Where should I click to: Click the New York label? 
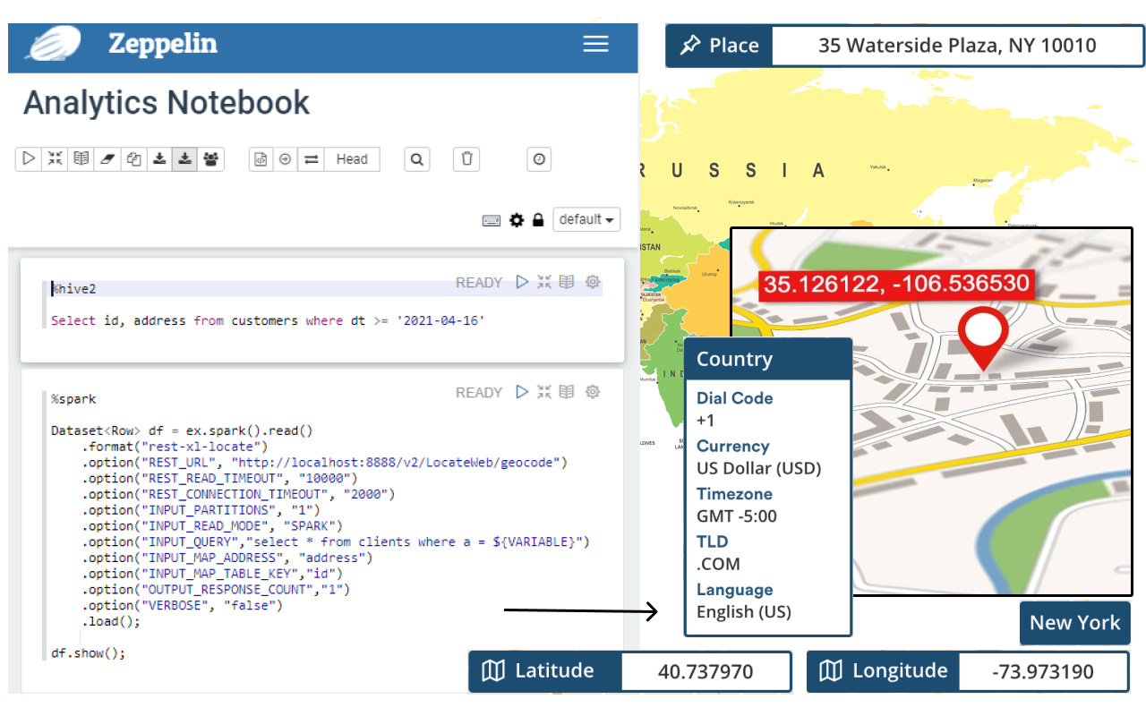tap(1075, 623)
